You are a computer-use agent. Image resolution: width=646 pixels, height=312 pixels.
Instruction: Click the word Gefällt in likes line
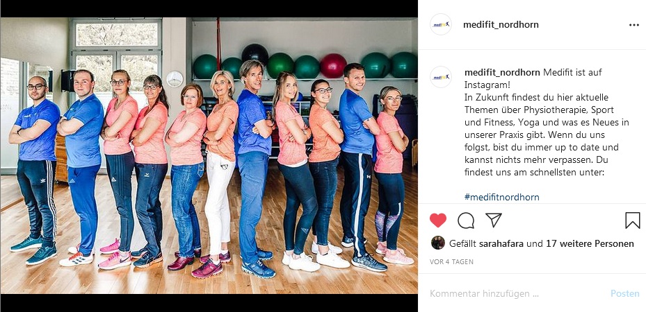point(463,244)
